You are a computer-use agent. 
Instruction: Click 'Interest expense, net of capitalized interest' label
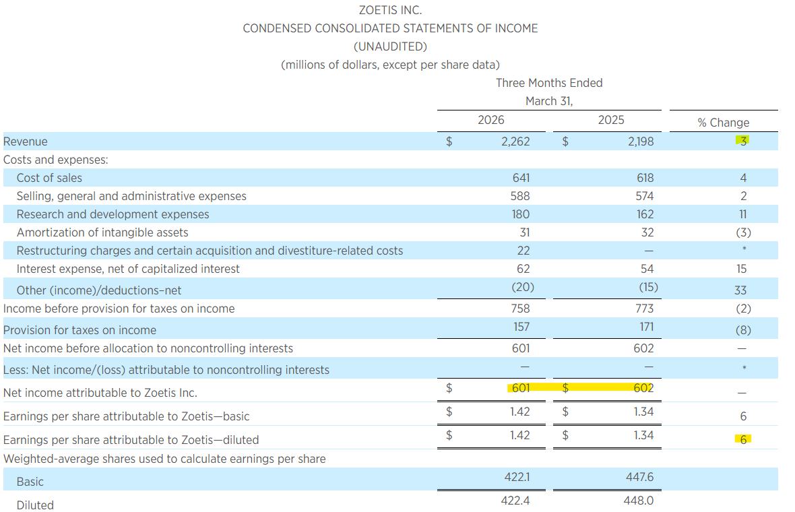coord(128,269)
